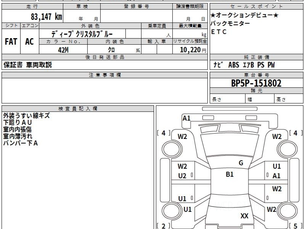This screenshot has width=305, height=229.
Task: Select the inspector note 下廻りAU
Action: coord(18,123)
